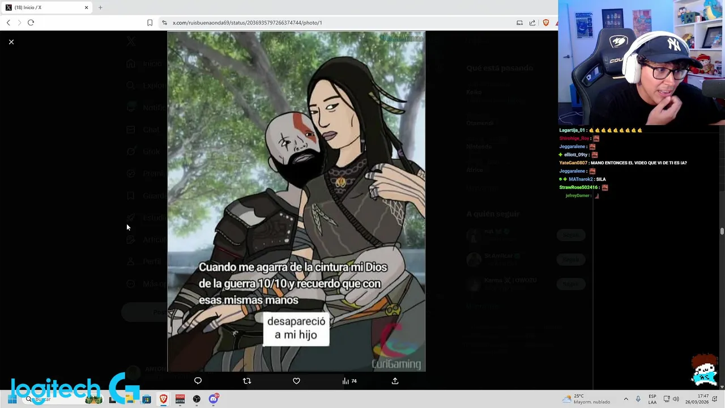
Task: Click chat message from YateGan0807
Action: pyautogui.click(x=623, y=163)
